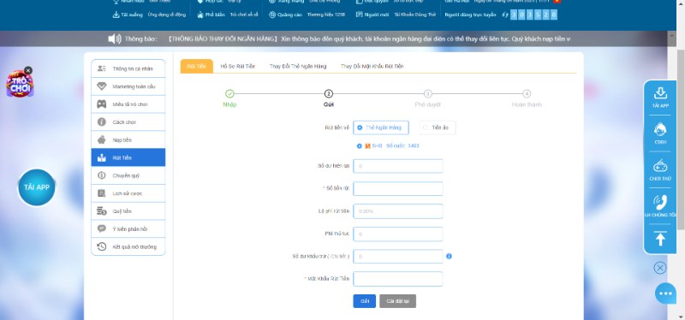Open Ý kiến phản hồi chat item
The width and height of the screenshot is (685, 320).
point(128,228)
